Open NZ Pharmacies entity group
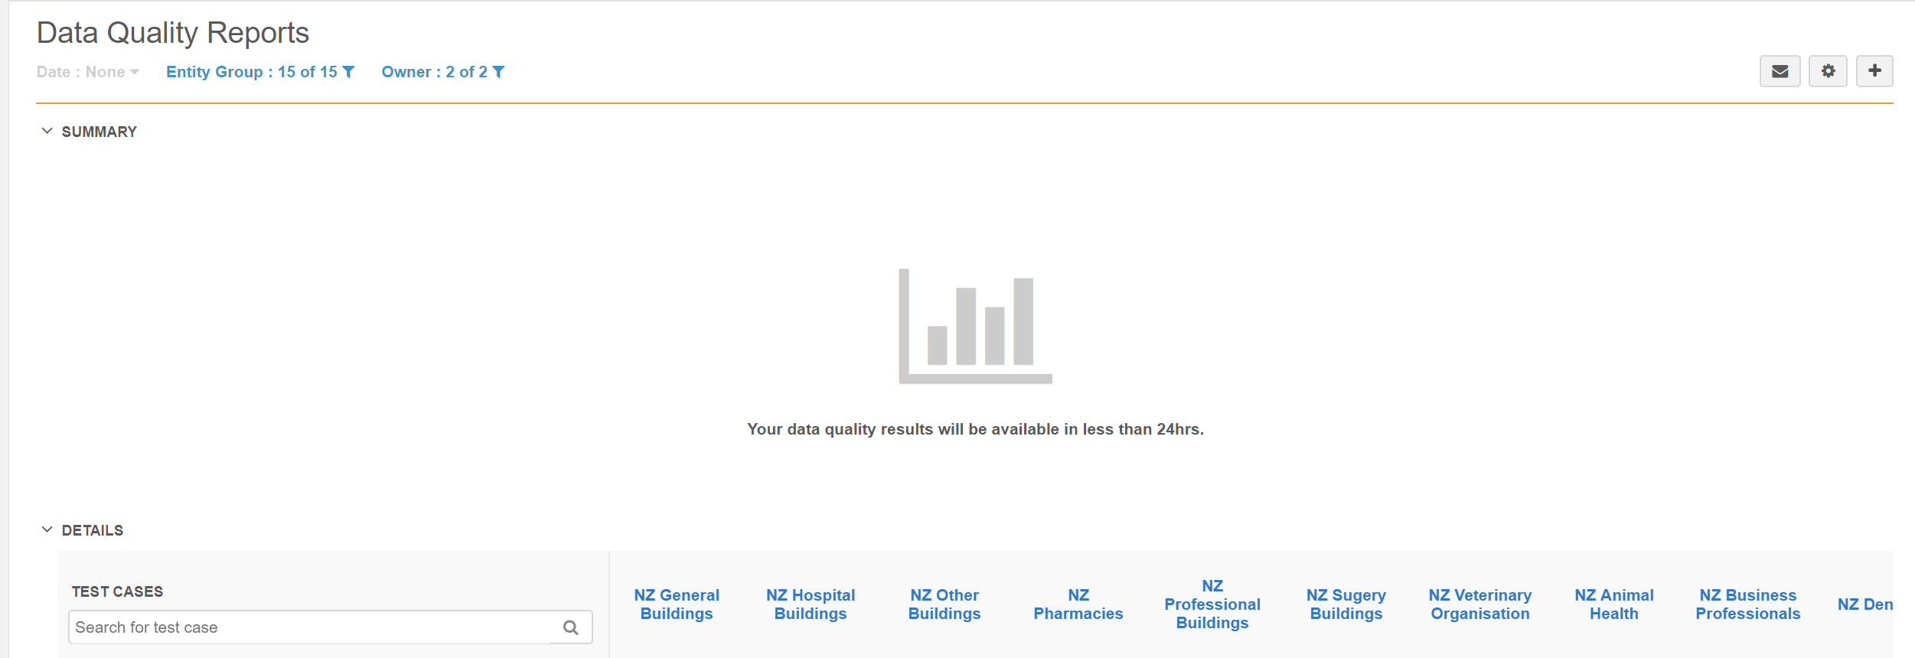 click(x=1078, y=604)
